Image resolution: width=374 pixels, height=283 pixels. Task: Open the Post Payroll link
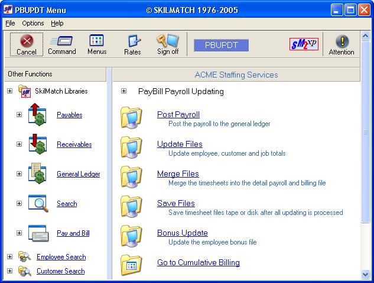click(178, 114)
